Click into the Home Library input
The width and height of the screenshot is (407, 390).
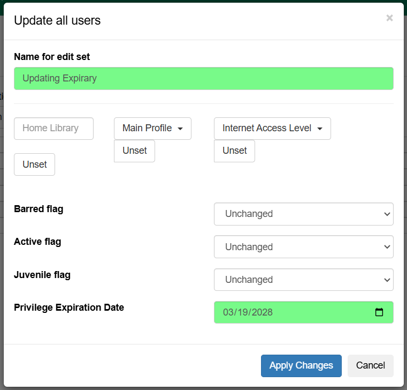(53, 129)
